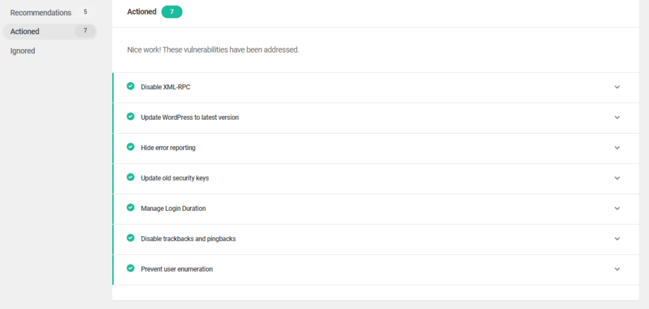The image size is (649, 309).
Task: Expand the Update old security keys chevron
Action: pos(617,179)
